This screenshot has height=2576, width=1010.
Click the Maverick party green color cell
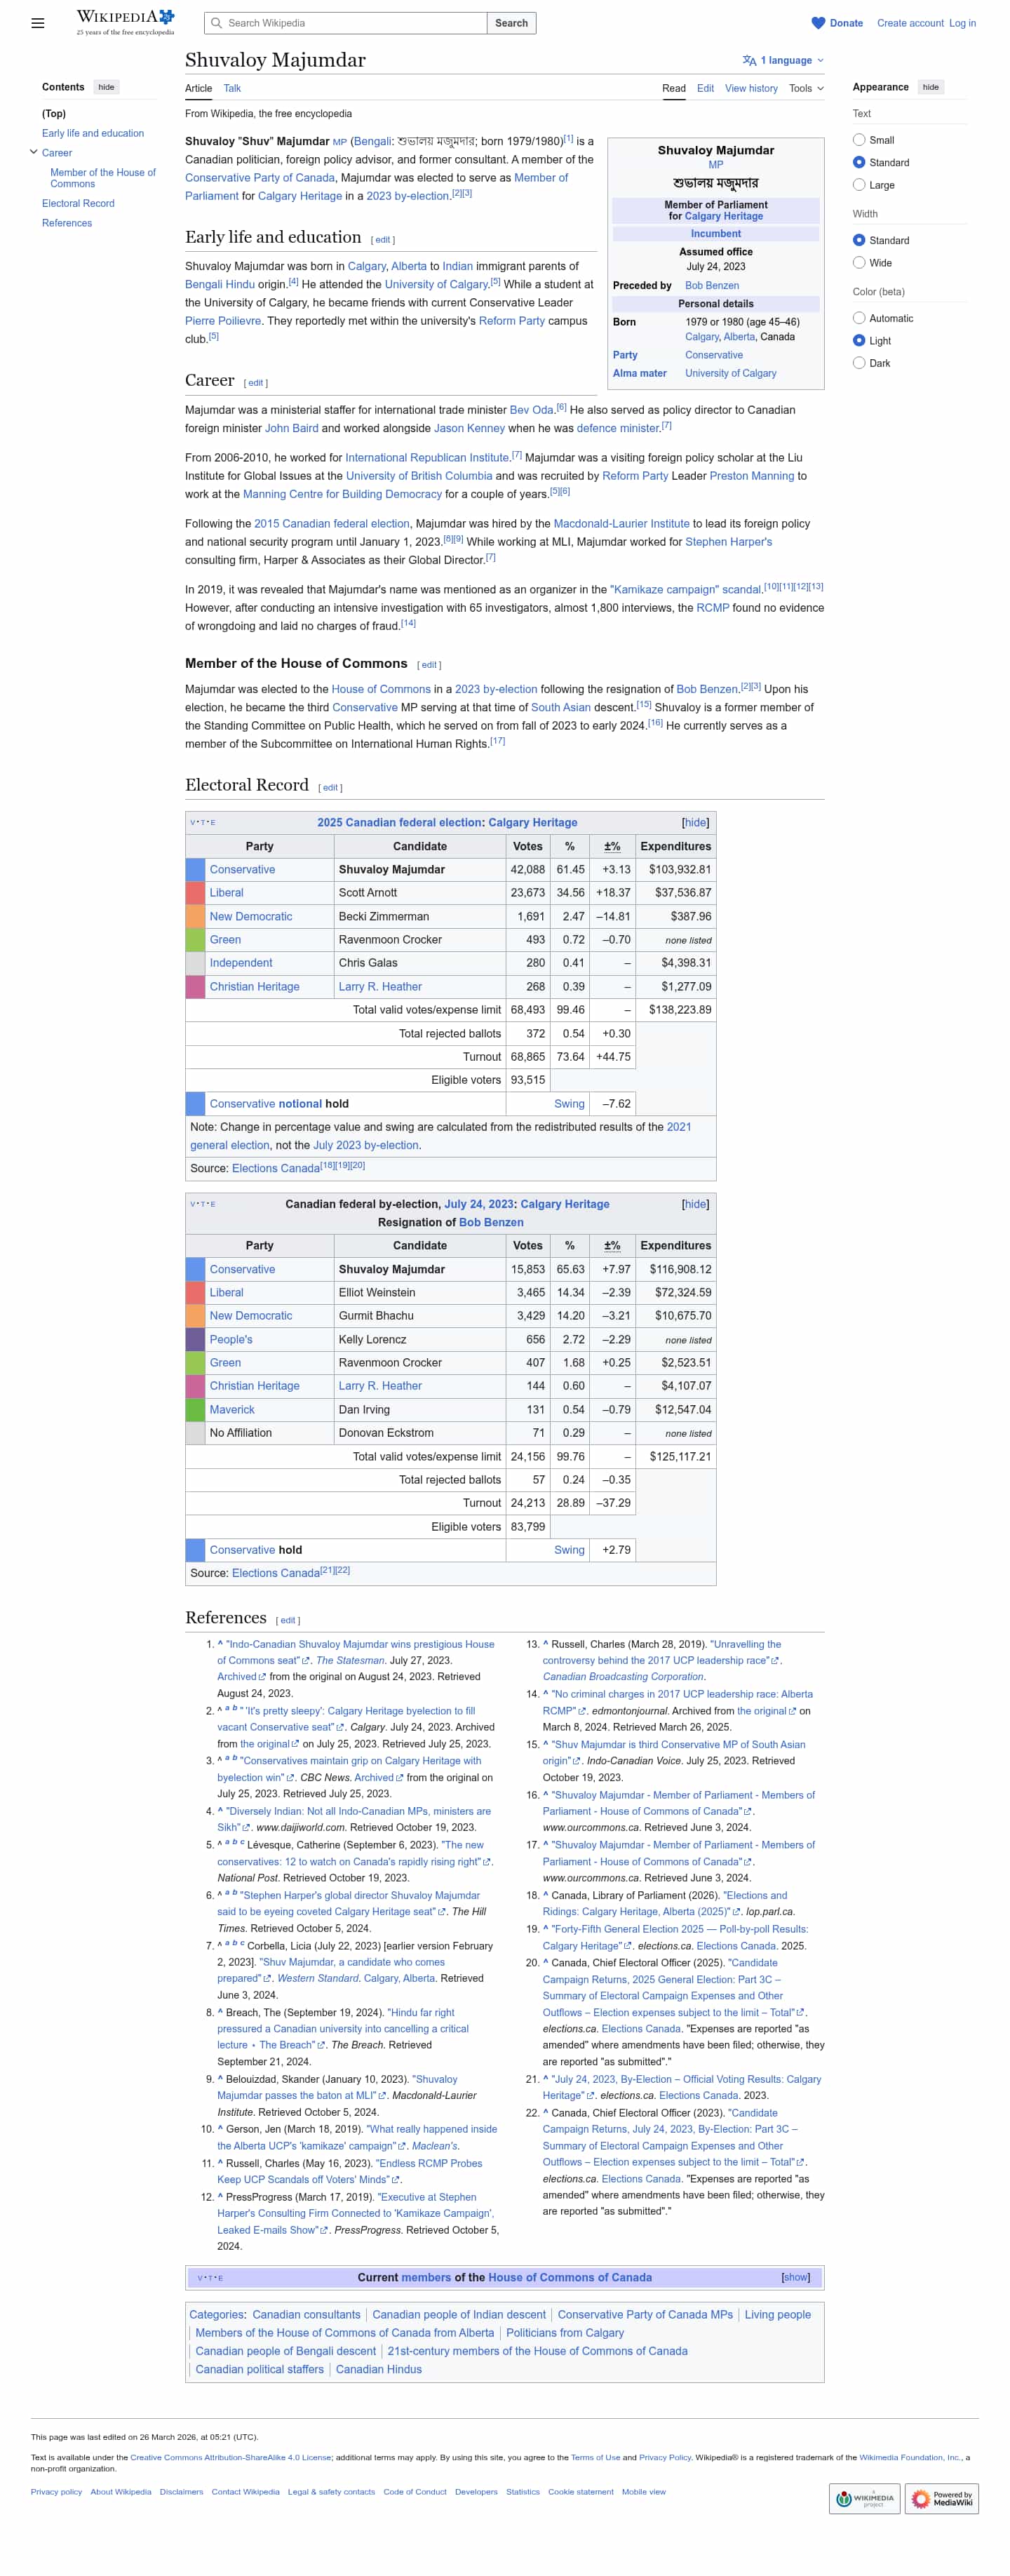[x=195, y=1410]
